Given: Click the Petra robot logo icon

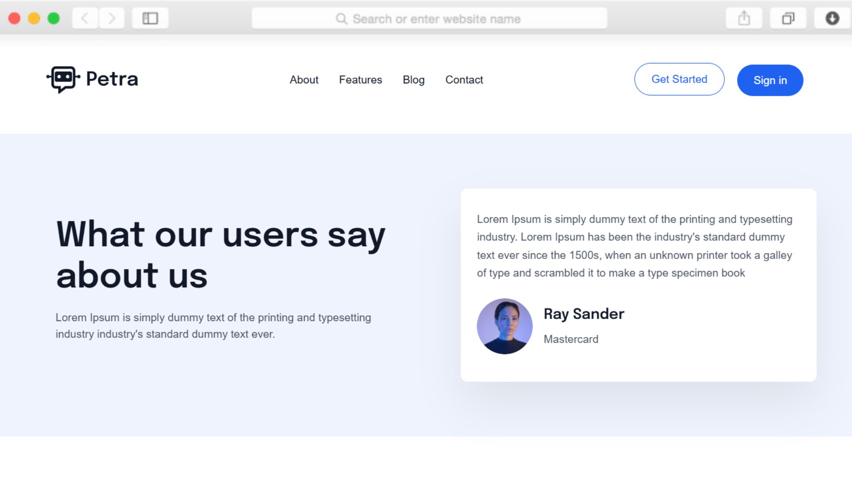Looking at the screenshot, I should (x=63, y=79).
